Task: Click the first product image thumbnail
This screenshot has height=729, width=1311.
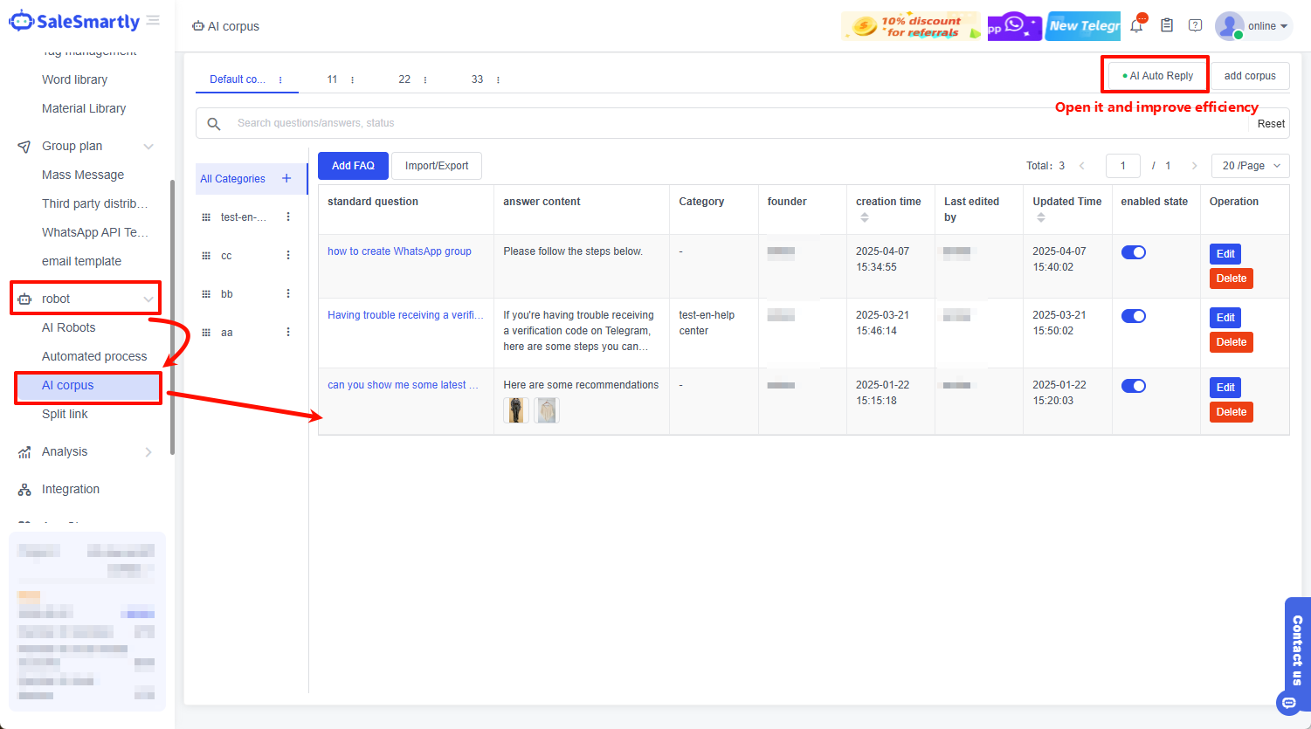Action: 516,410
